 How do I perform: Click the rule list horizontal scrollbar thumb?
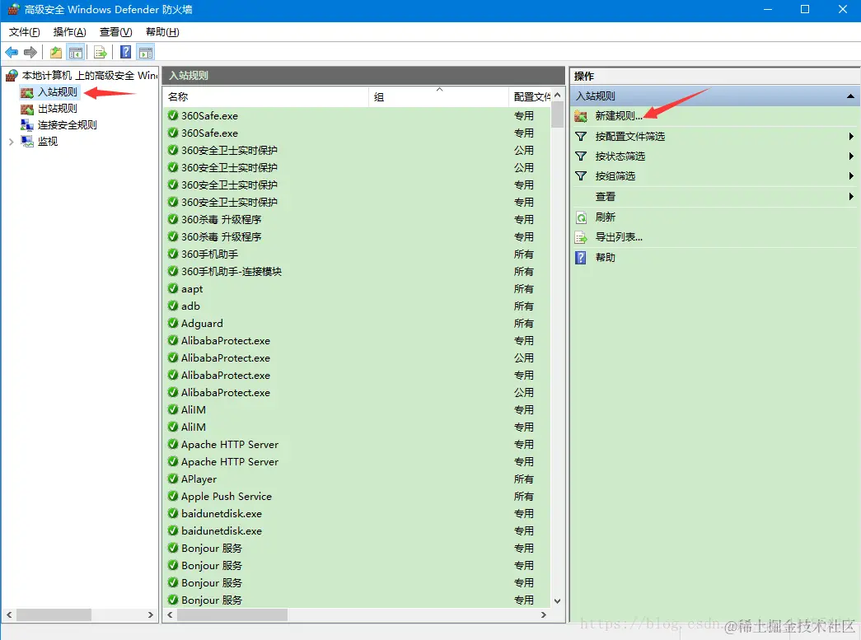coord(232,615)
